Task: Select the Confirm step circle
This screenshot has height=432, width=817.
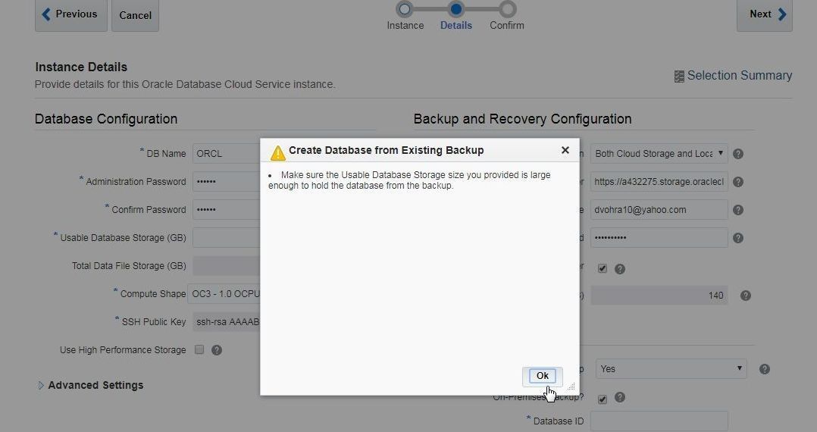Action: [x=507, y=9]
